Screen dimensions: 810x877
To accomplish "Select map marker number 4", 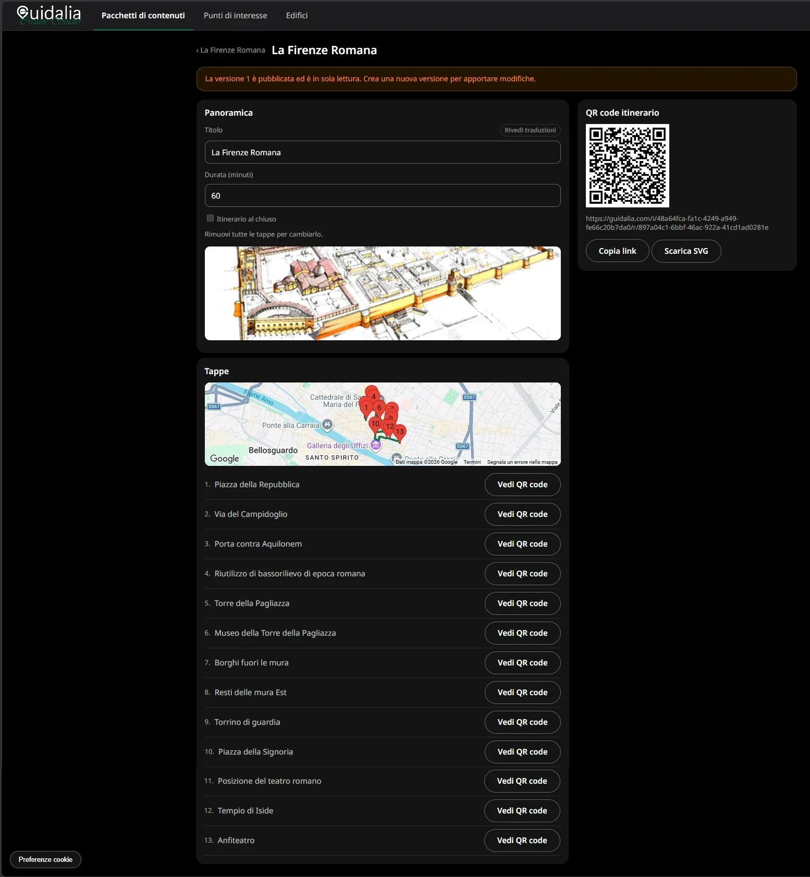I will point(373,397).
